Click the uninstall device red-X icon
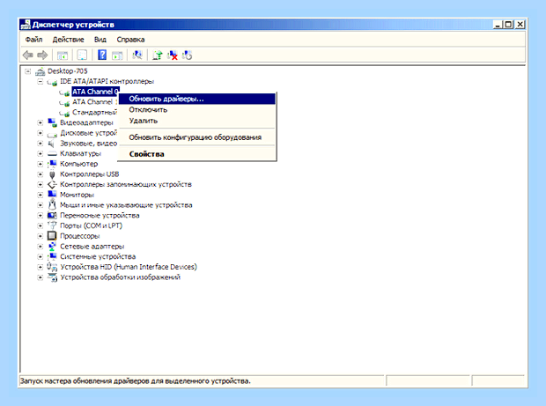Image resolution: width=546 pixels, height=406 pixels. pos(173,55)
